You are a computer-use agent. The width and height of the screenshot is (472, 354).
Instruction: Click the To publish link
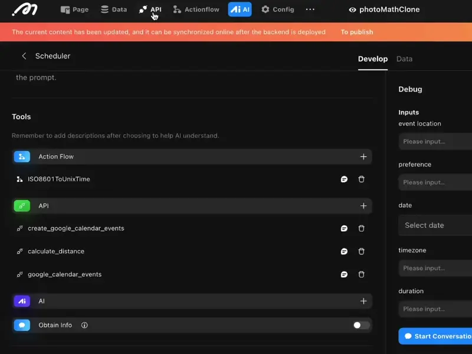click(356, 32)
